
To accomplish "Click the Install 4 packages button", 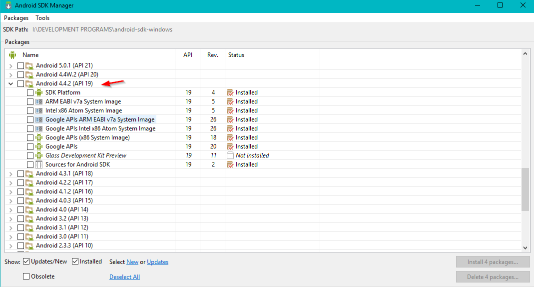I will coord(493,262).
